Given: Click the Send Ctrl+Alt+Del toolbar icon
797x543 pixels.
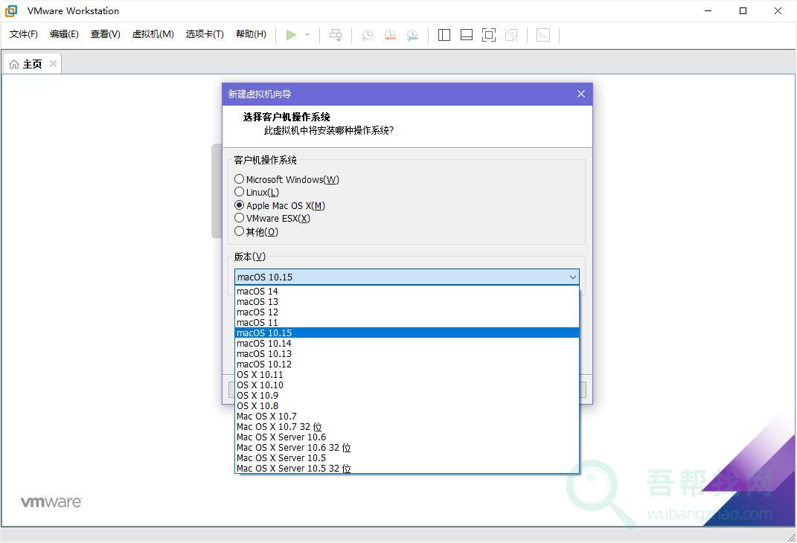Looking at the screenshot, I should coord(336,35).
